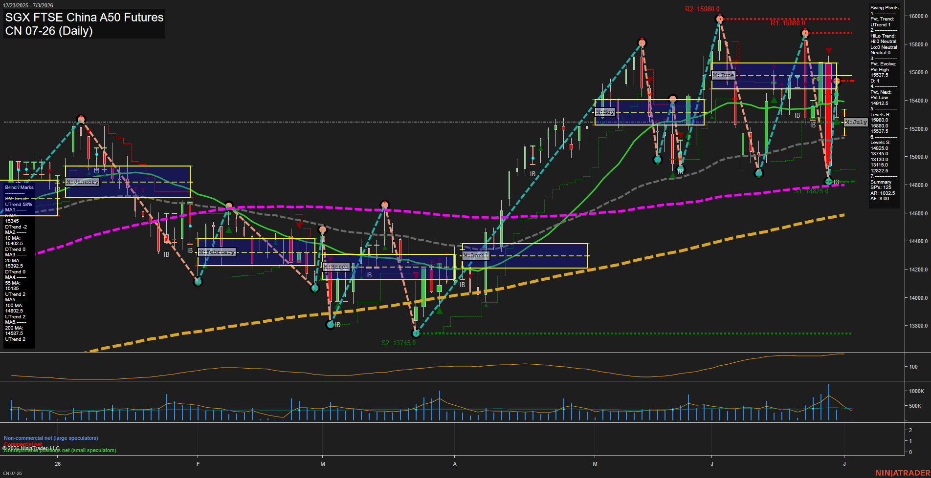The image size is (931, 478).
Task: Click the swing pivot high marker at R2
Action: click(719, 19)
